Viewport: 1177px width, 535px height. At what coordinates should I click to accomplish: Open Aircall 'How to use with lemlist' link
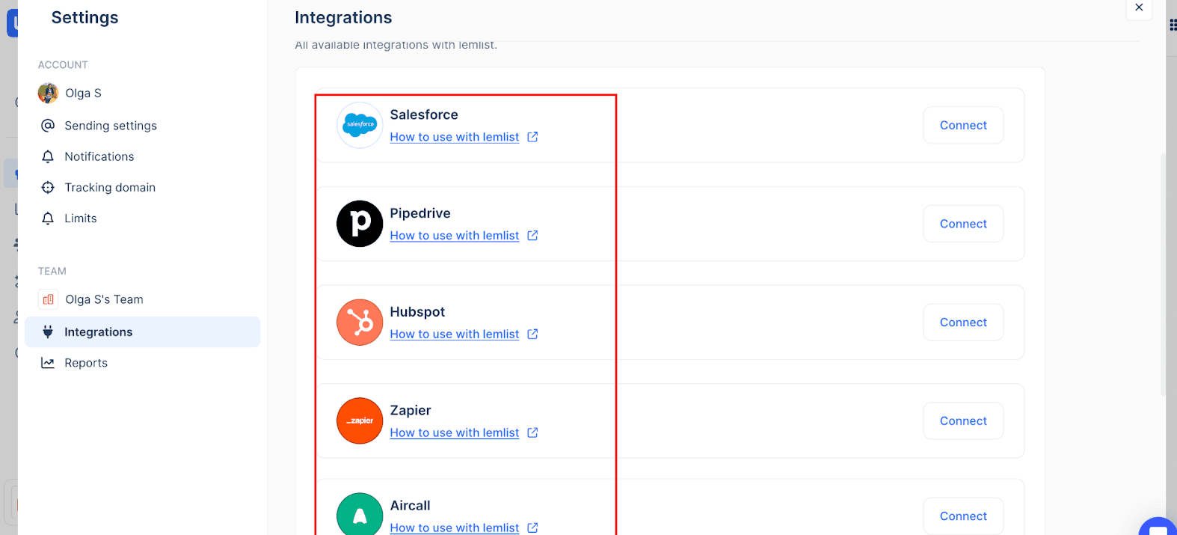click(x=455, y=528)
